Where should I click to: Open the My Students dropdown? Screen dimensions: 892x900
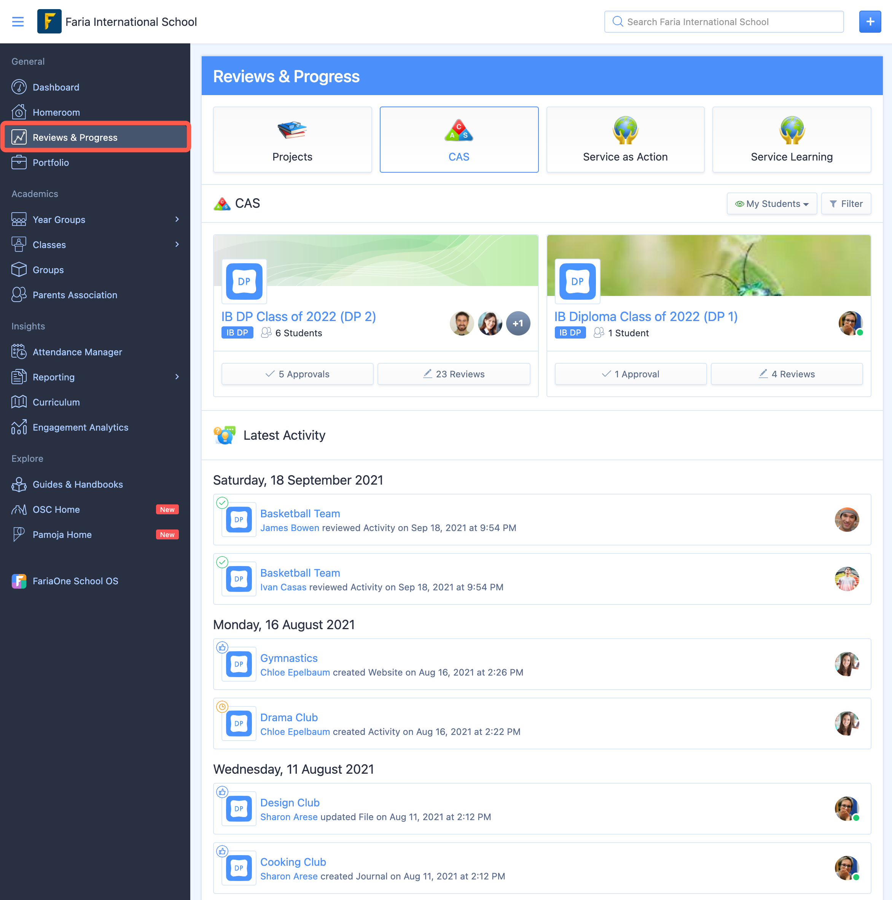click(771, 204)
